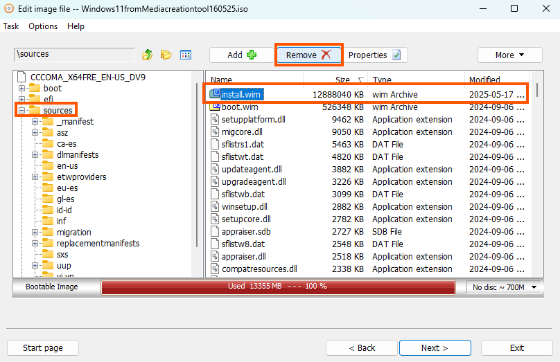Change file list view mode icon

pos(186,55)
